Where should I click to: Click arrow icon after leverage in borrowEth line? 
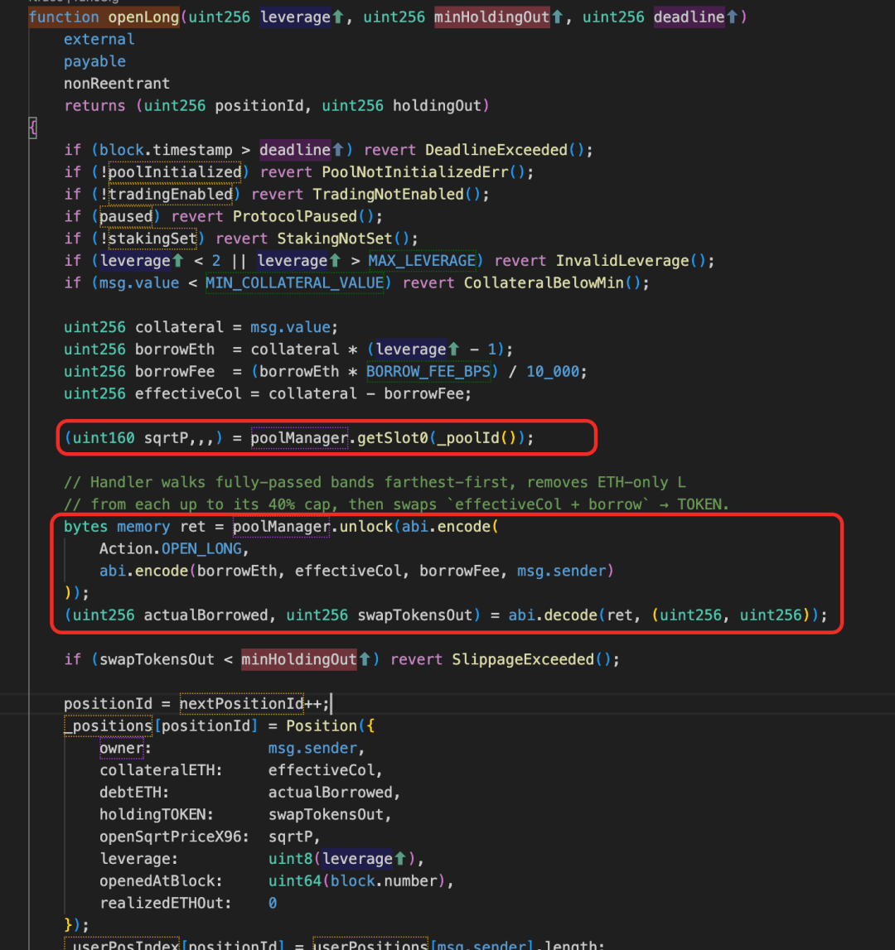point(453,349)
